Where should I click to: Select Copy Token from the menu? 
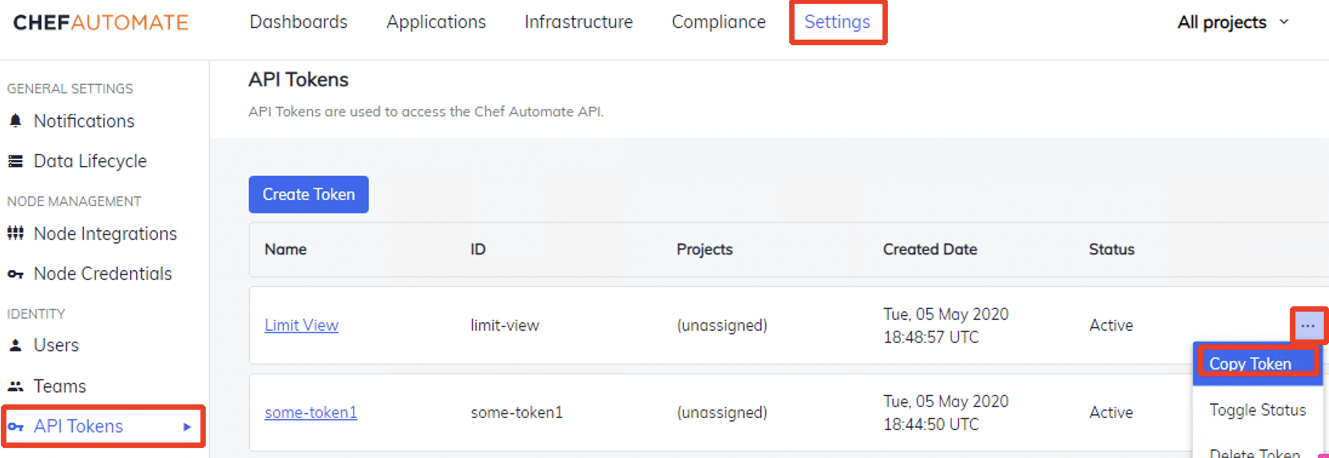[1250, 363]
